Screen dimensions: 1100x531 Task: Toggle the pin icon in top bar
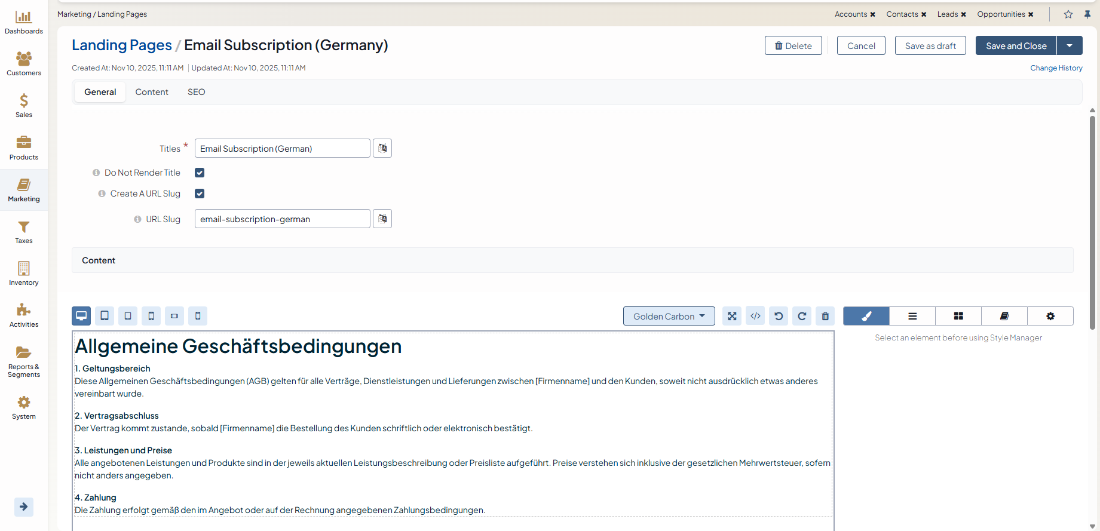coord(1087,14)
